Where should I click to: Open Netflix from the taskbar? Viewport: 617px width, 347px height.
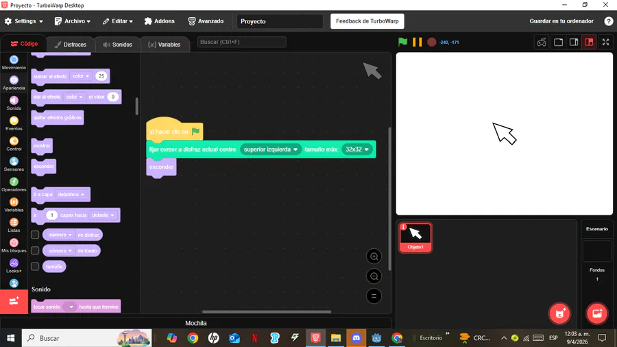[x=254, y=338]
